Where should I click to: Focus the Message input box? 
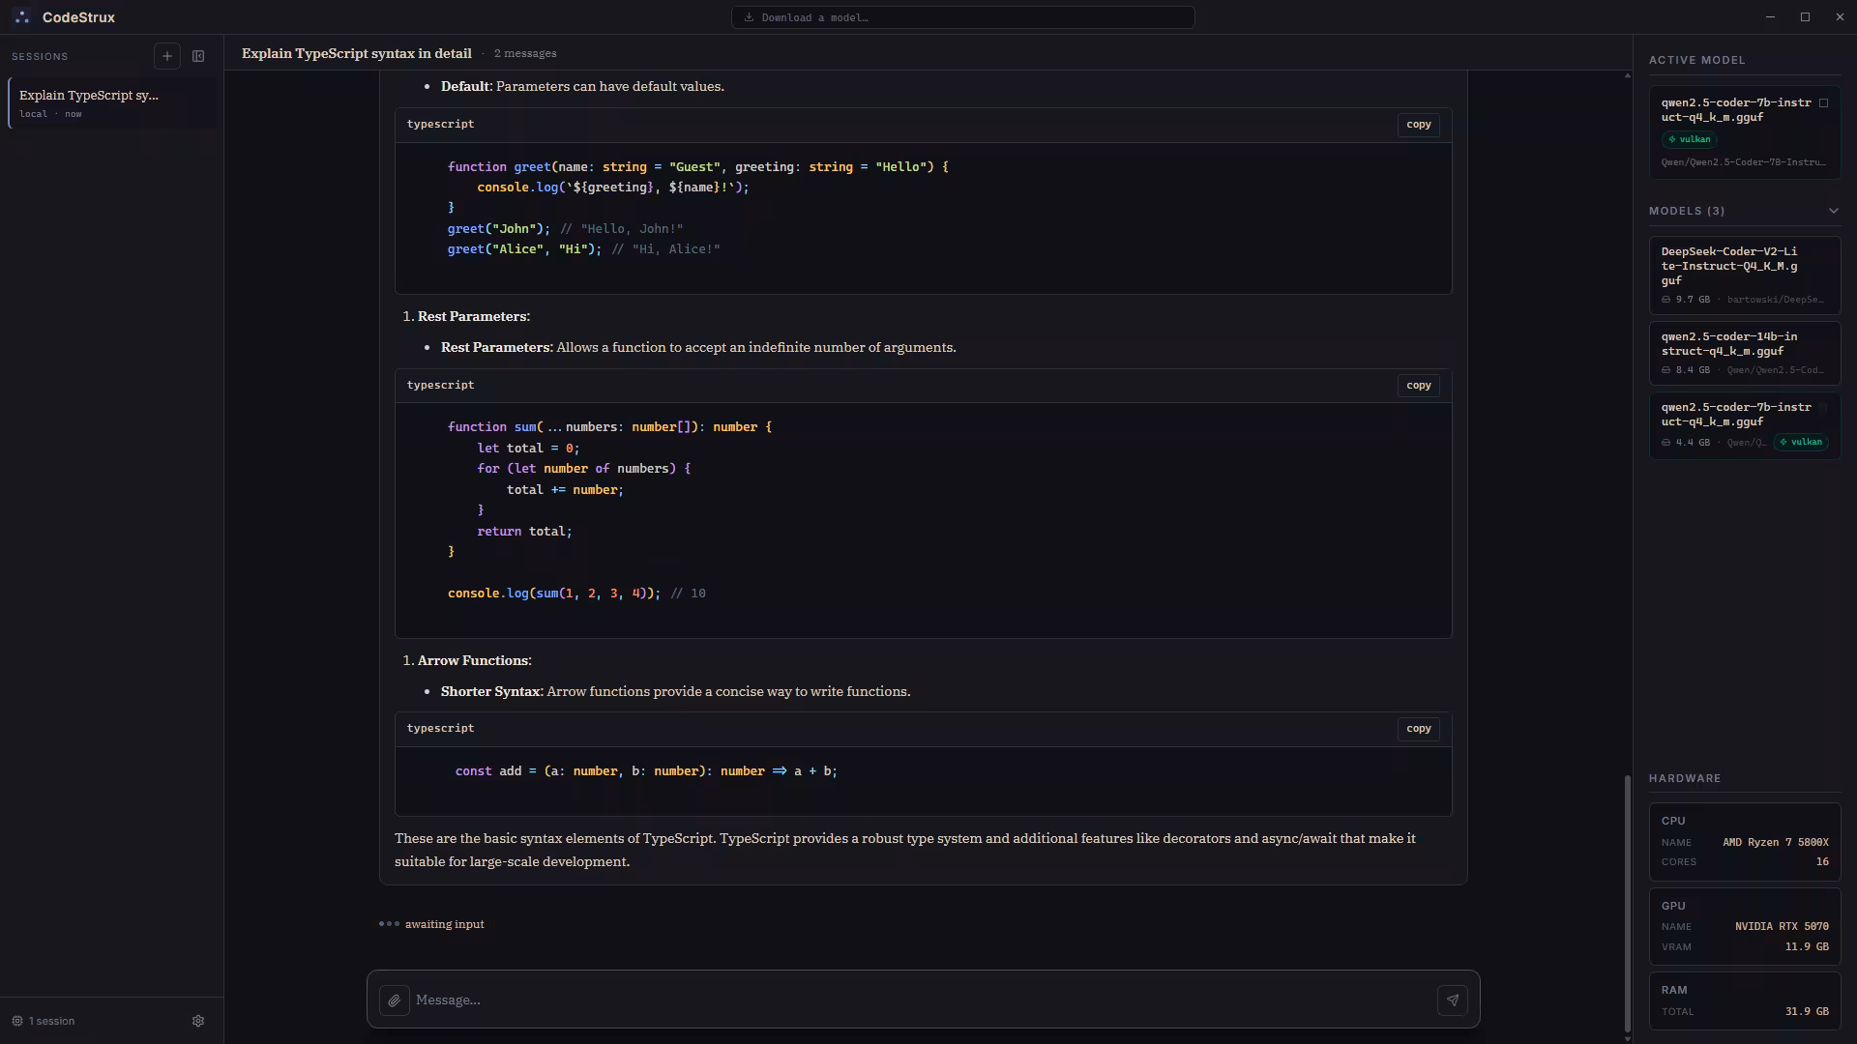(924, 1000)
